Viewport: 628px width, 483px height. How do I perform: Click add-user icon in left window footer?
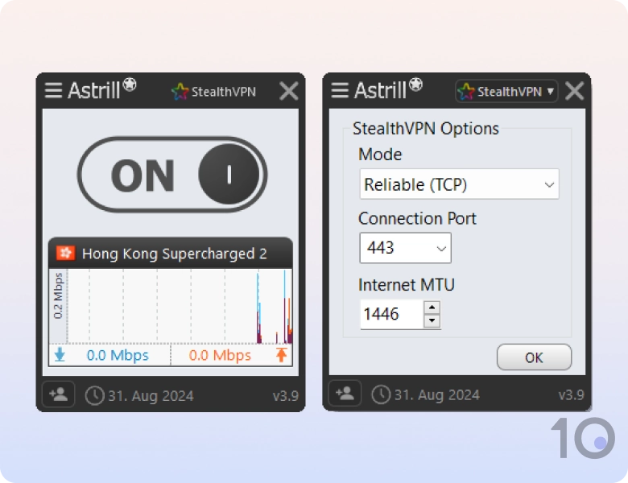(59, 394)
